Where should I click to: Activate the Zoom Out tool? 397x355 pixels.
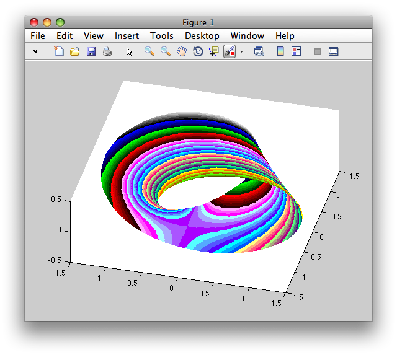pos(166,51)
